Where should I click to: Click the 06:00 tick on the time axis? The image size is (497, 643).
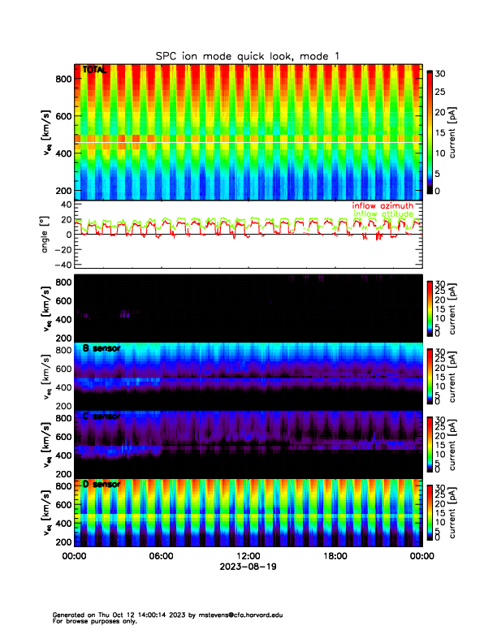(161, 556)
